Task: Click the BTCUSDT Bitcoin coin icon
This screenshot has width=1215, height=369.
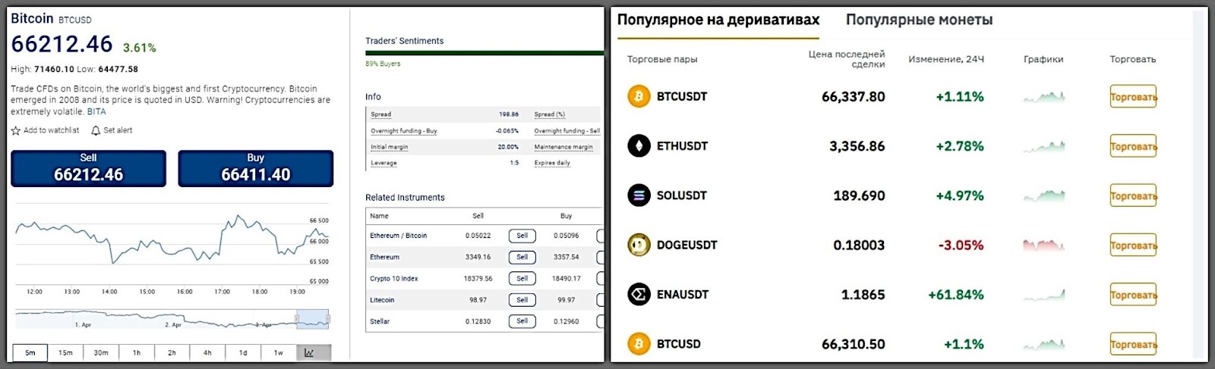Action: [x=639, y=97]
